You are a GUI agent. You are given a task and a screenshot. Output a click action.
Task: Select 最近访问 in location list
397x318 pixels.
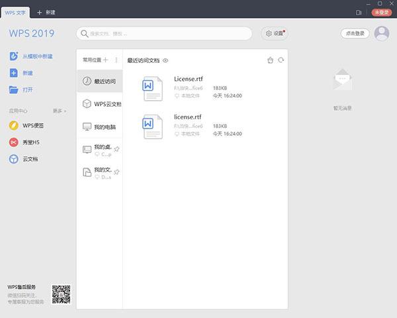click(x=100, y=81)
